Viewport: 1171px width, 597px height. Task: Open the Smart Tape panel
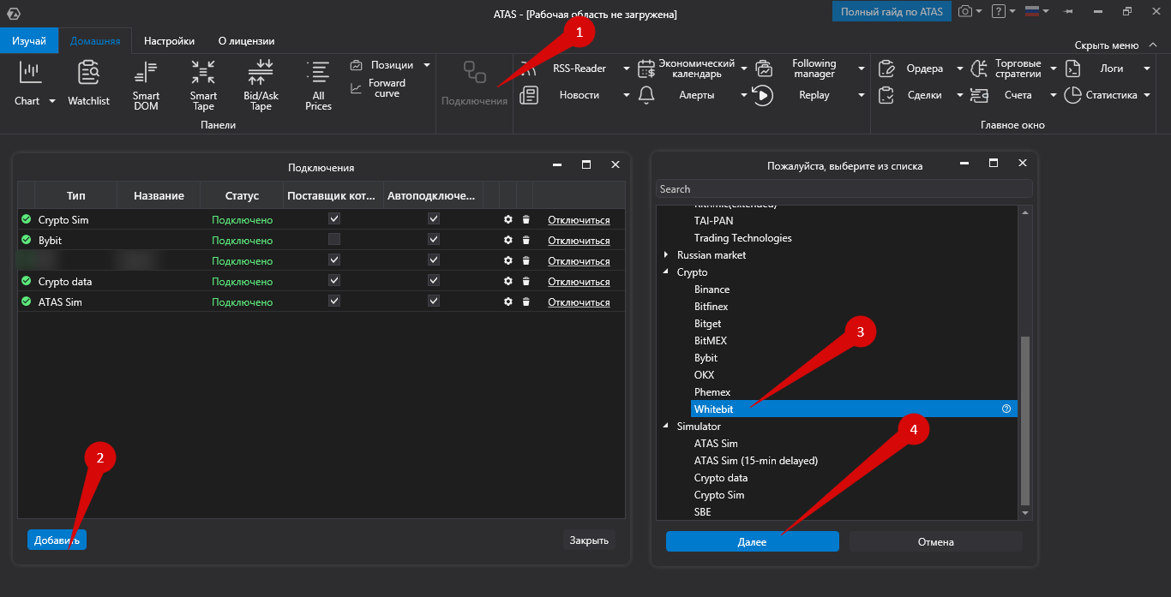tap(203, 85)
